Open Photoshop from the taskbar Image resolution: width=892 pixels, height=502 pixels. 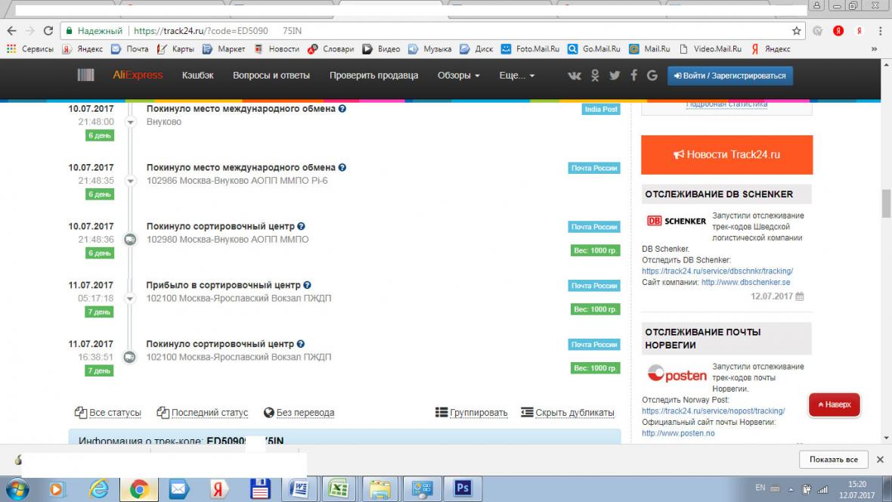point(463,489)
